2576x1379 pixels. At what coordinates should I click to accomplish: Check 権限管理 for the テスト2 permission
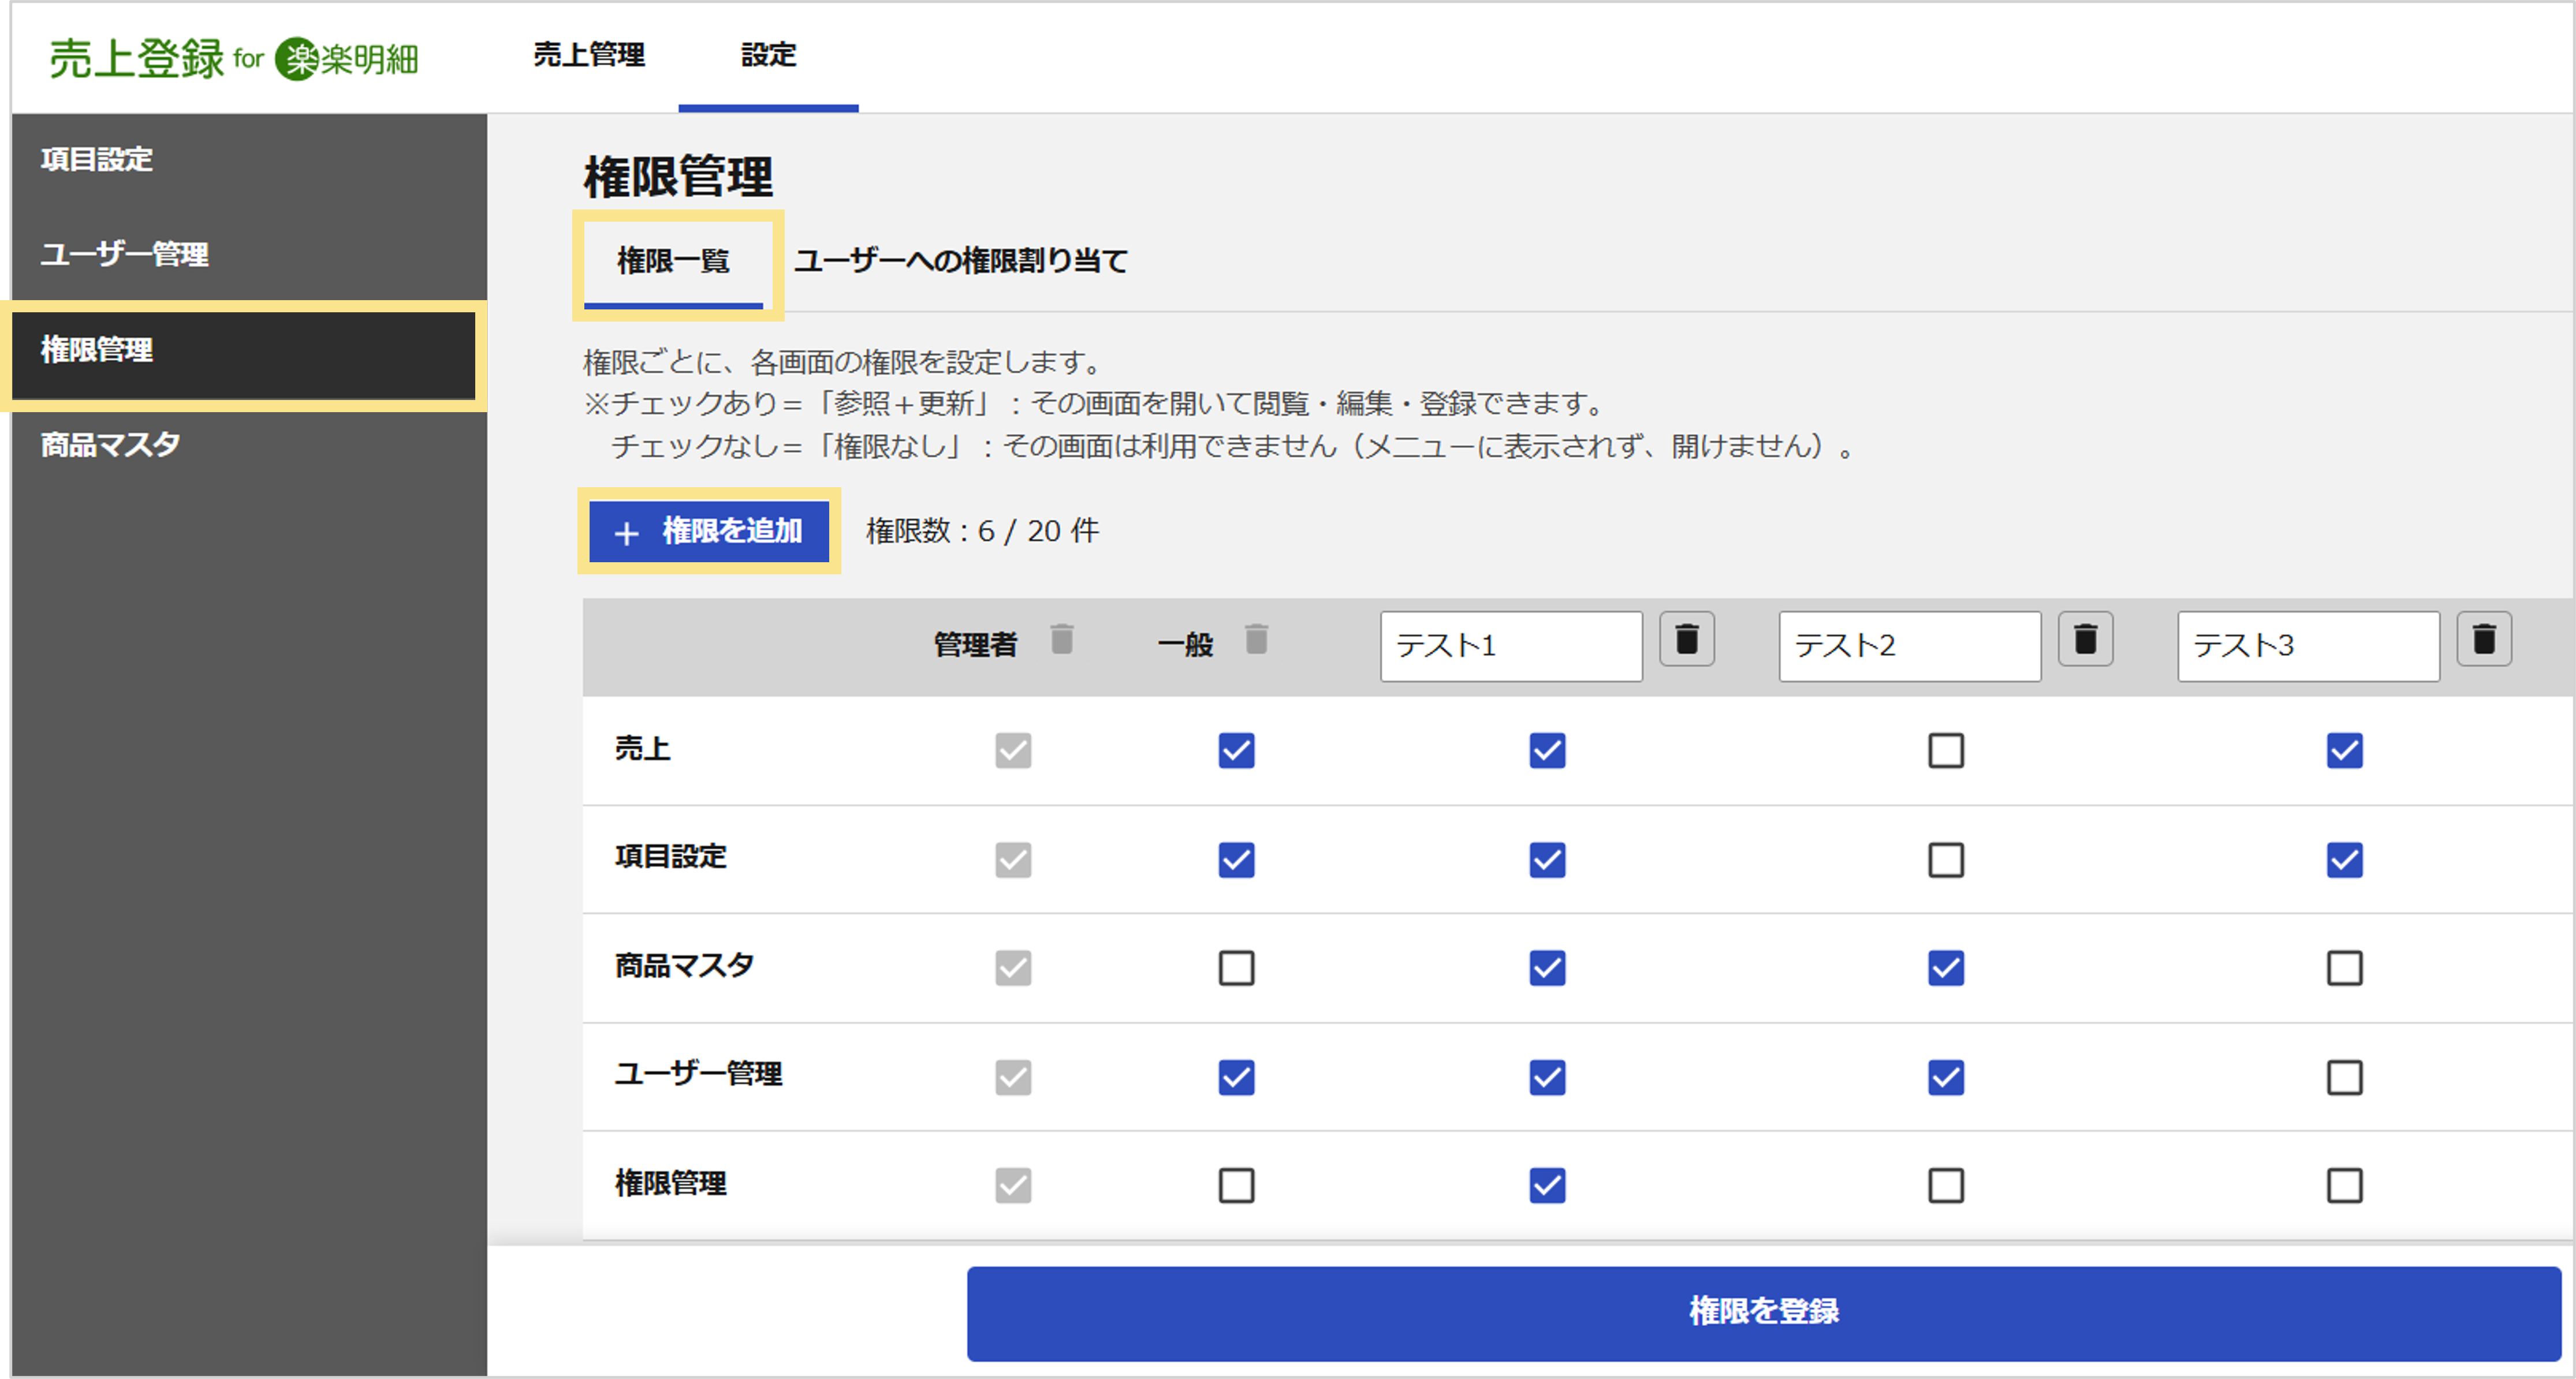click(x=1946, y=1186)
